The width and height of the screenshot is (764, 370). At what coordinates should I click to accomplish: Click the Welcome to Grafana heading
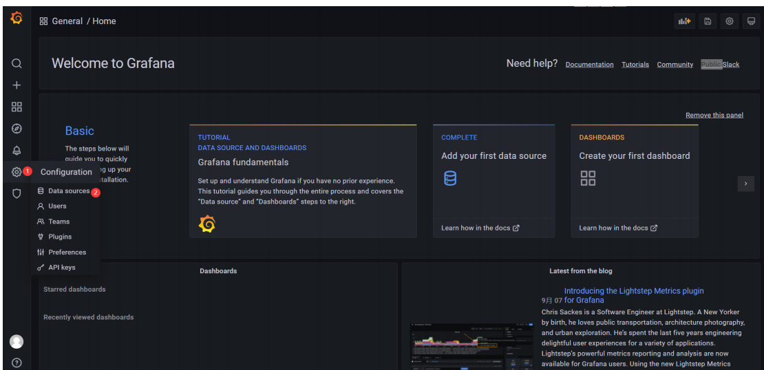click(113, 63)
